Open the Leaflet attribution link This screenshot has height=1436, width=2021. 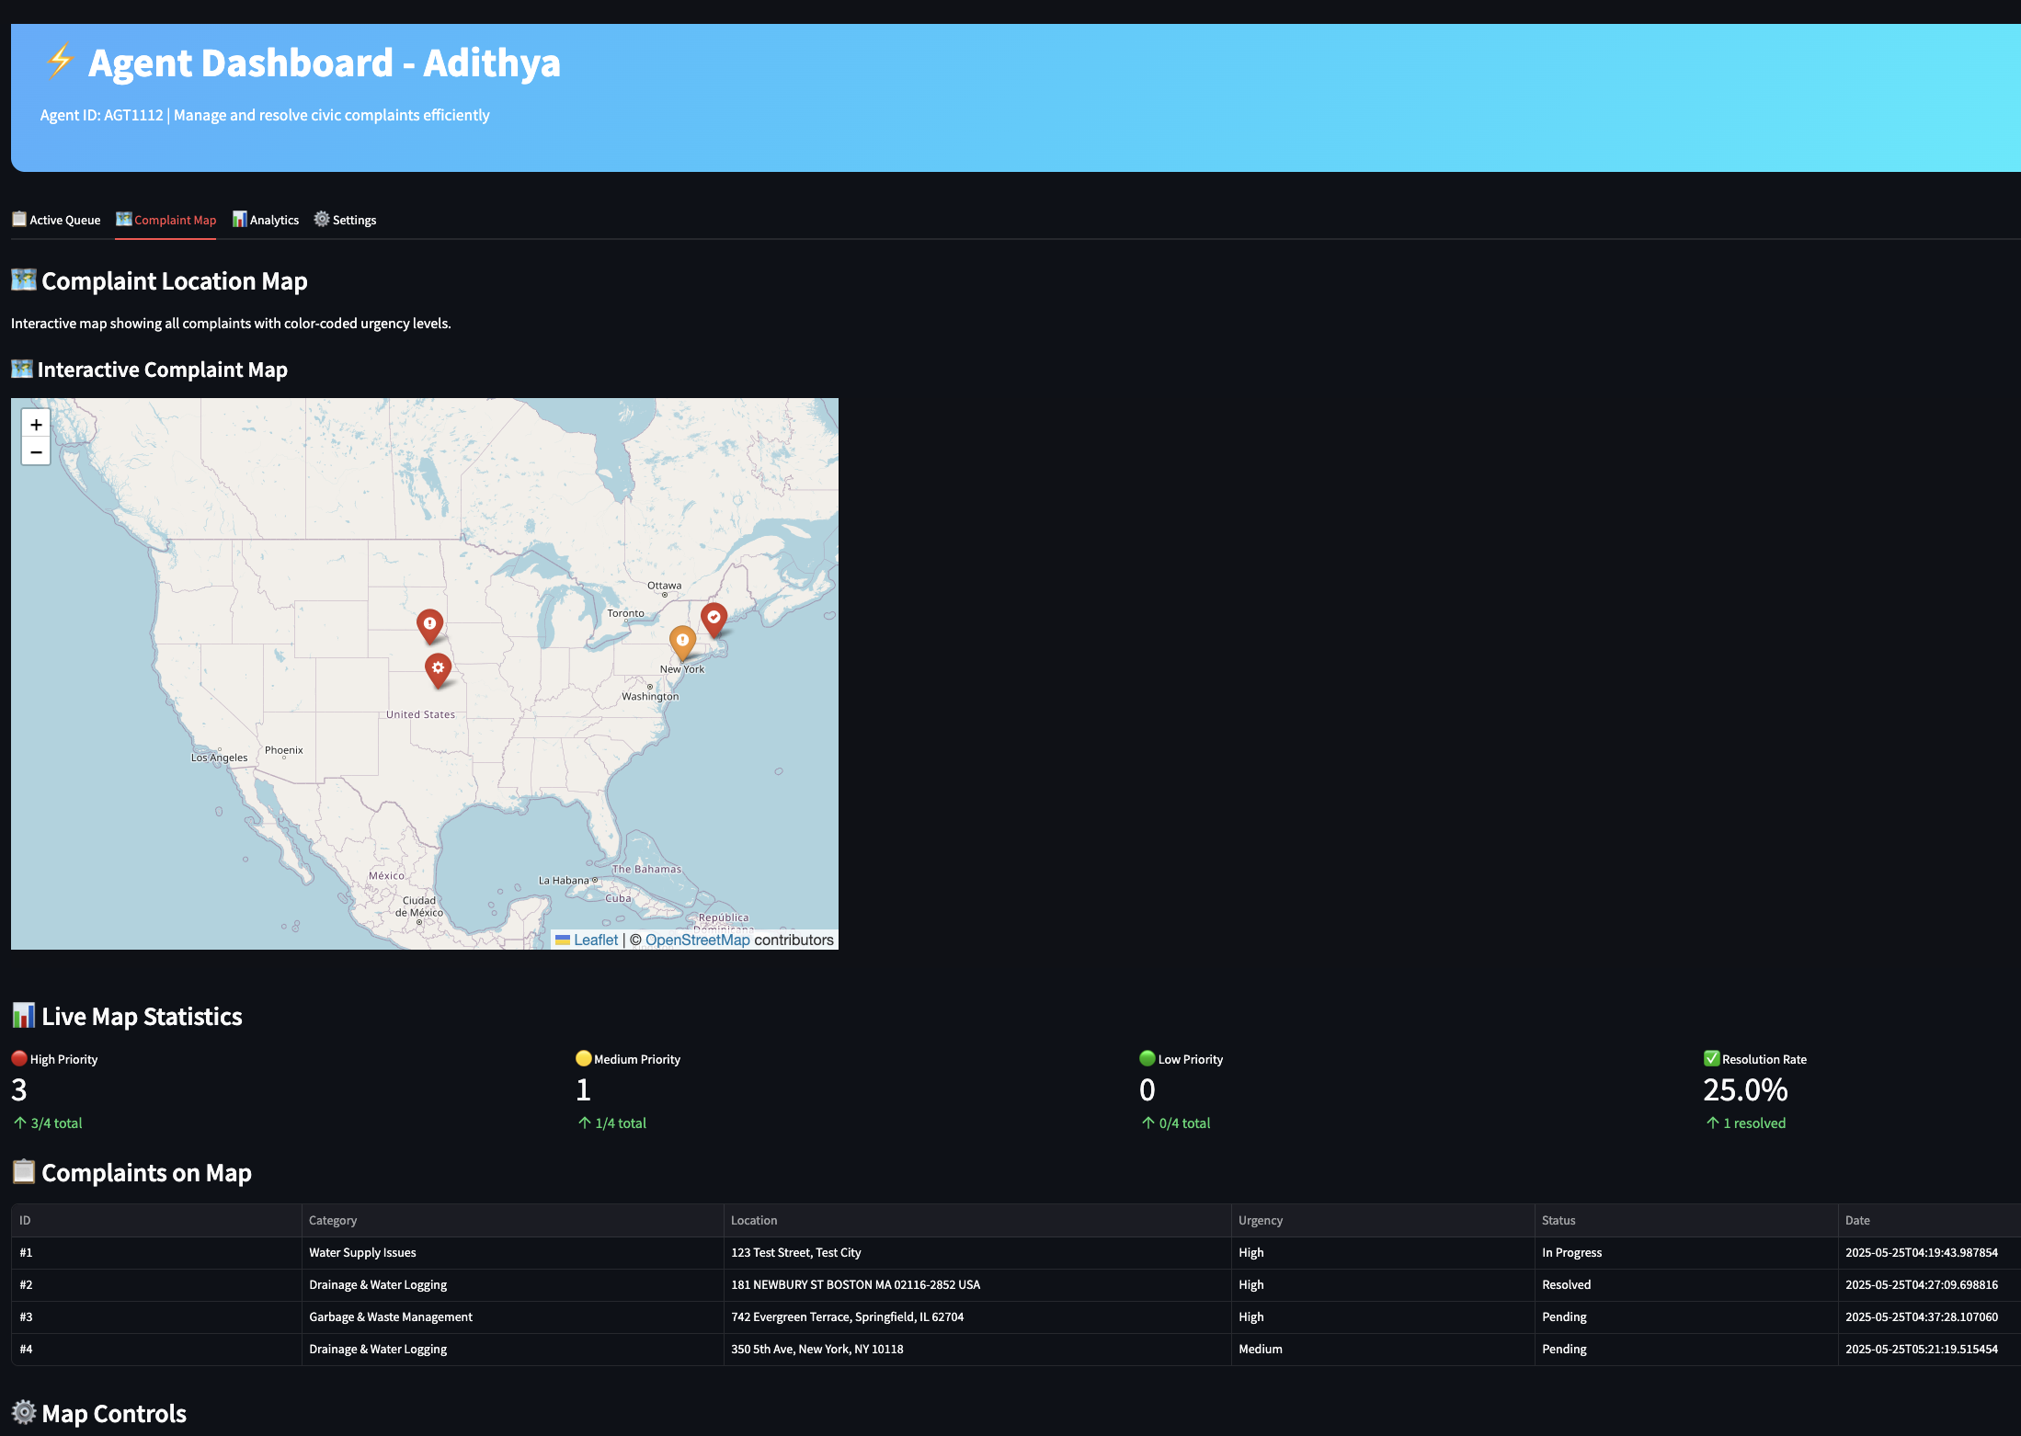594,940
